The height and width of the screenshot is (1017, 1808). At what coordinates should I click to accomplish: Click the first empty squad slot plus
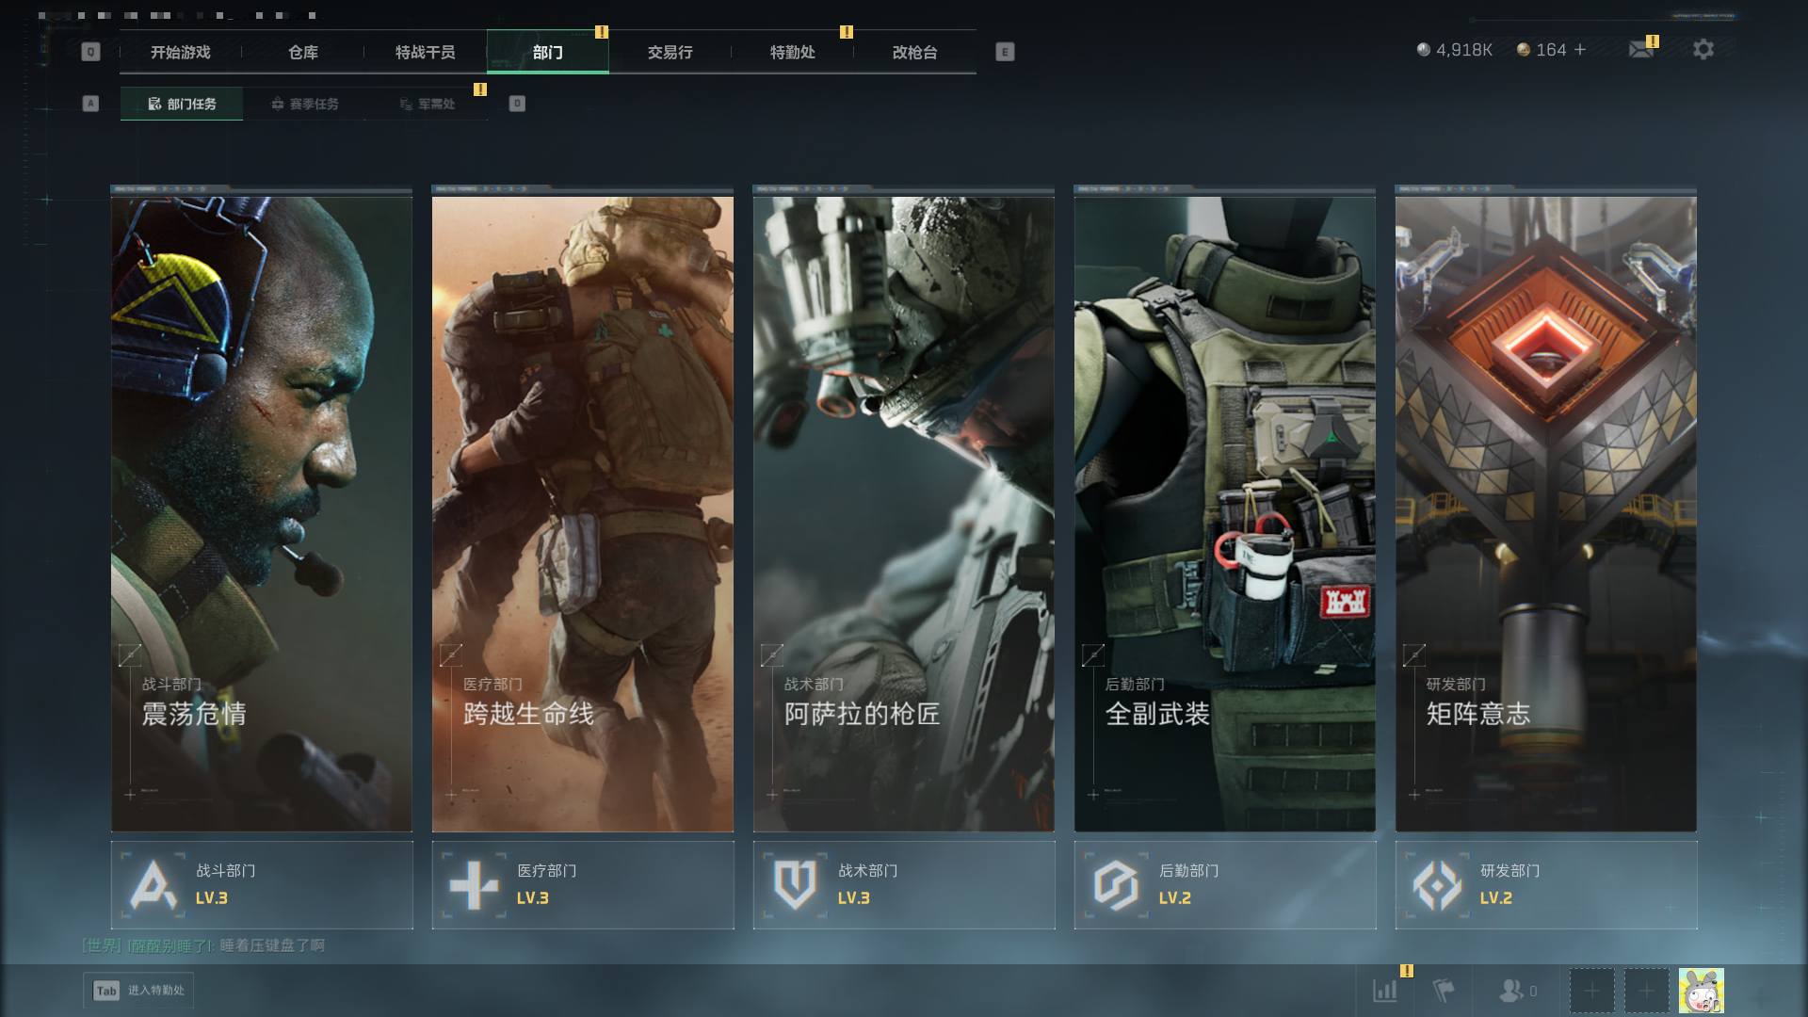point(1591,991)
